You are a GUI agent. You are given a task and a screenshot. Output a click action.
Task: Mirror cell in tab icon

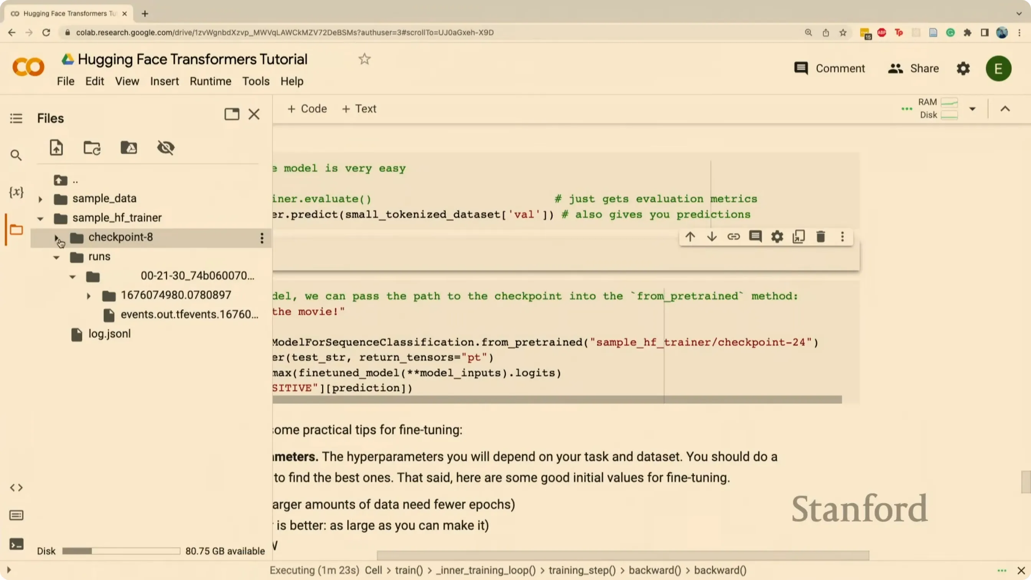799,237
